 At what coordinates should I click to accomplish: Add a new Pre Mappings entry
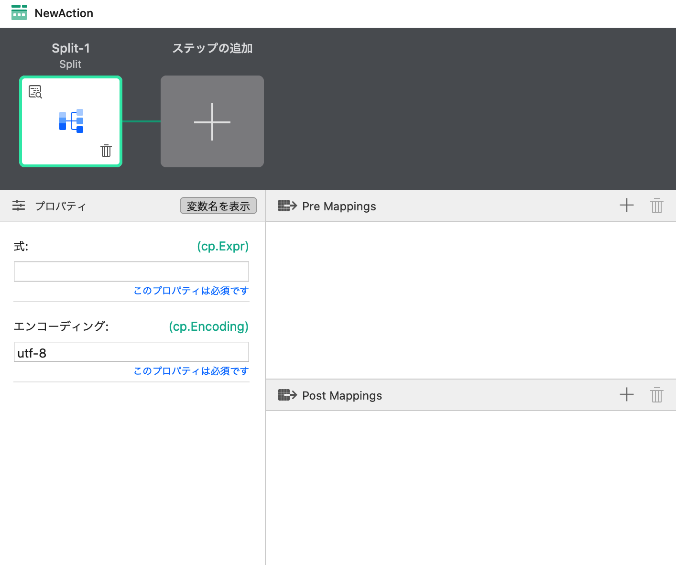tap(626, 206)
